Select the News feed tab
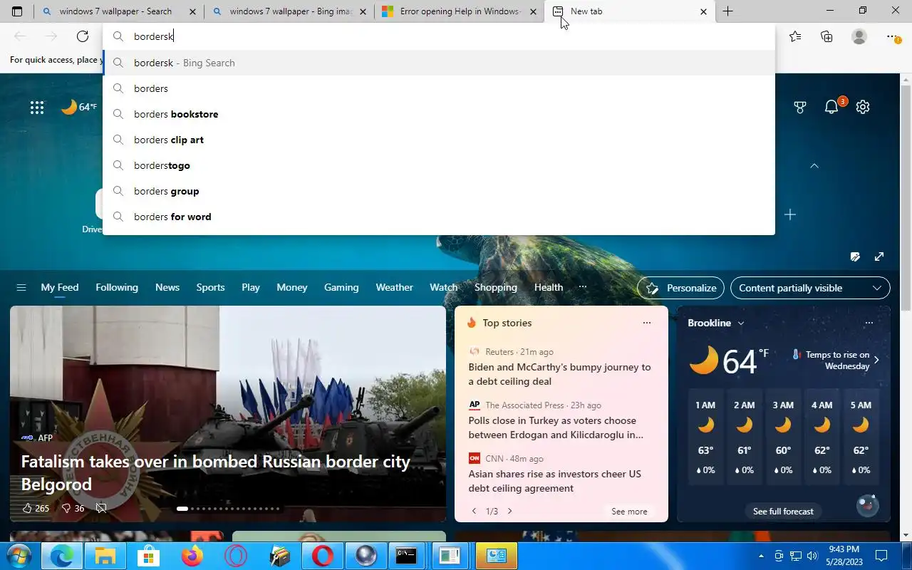 coord(167,287)
